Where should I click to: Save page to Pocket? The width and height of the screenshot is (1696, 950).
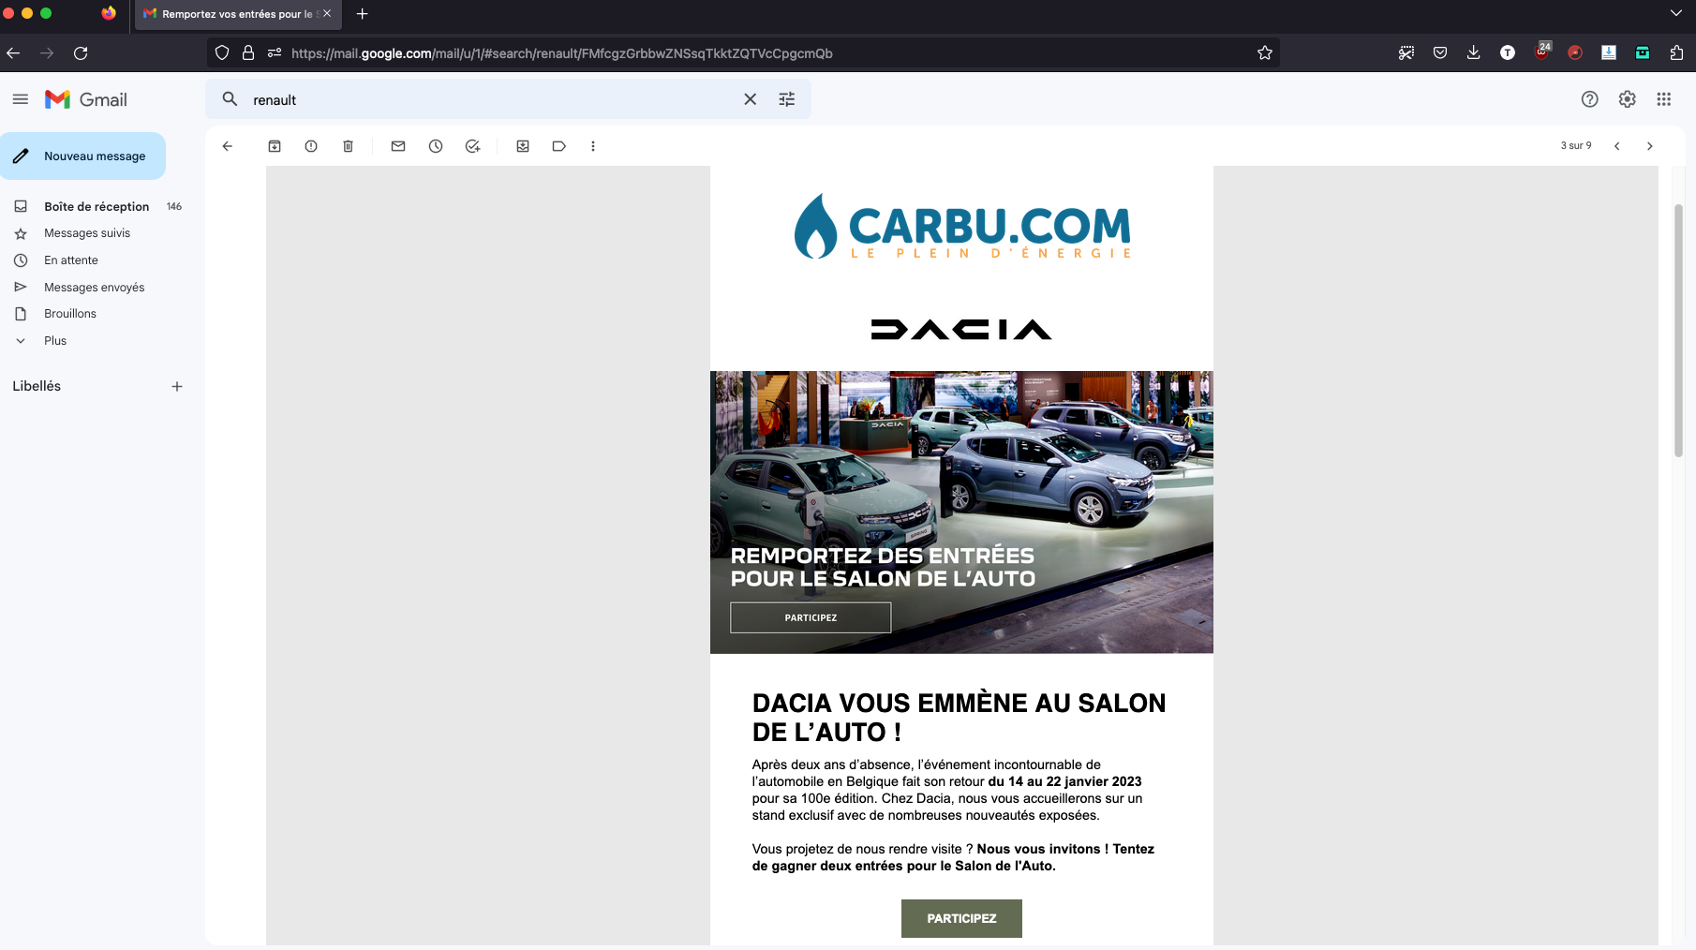point(1440,52)
